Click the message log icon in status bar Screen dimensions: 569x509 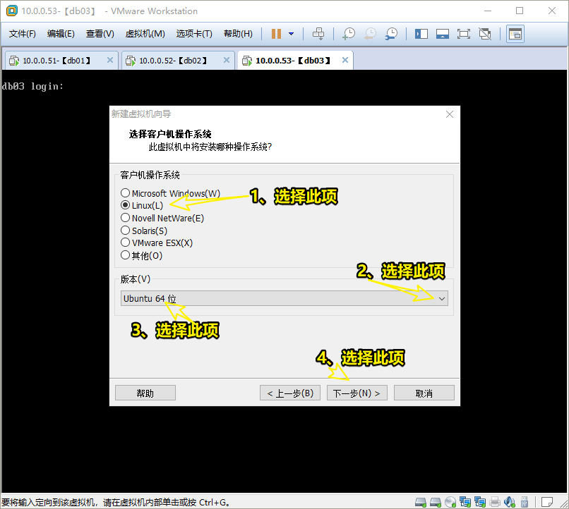coord(548,501)
